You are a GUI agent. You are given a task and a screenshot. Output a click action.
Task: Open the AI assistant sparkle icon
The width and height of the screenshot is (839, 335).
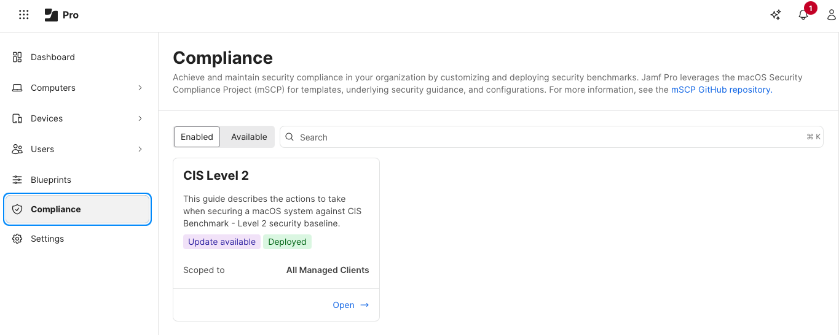point(776,15)
